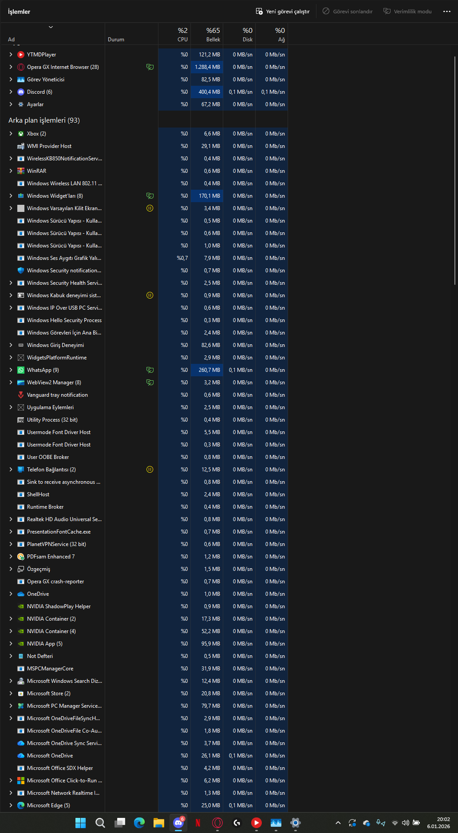Click the Vanguard tray notification icon
The height and width of the screenshot is (833, 458).
[x=21, y=395]
